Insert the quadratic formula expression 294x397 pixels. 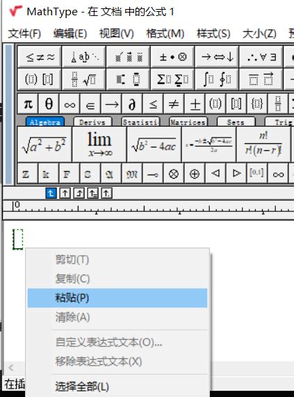coord(209,145)
